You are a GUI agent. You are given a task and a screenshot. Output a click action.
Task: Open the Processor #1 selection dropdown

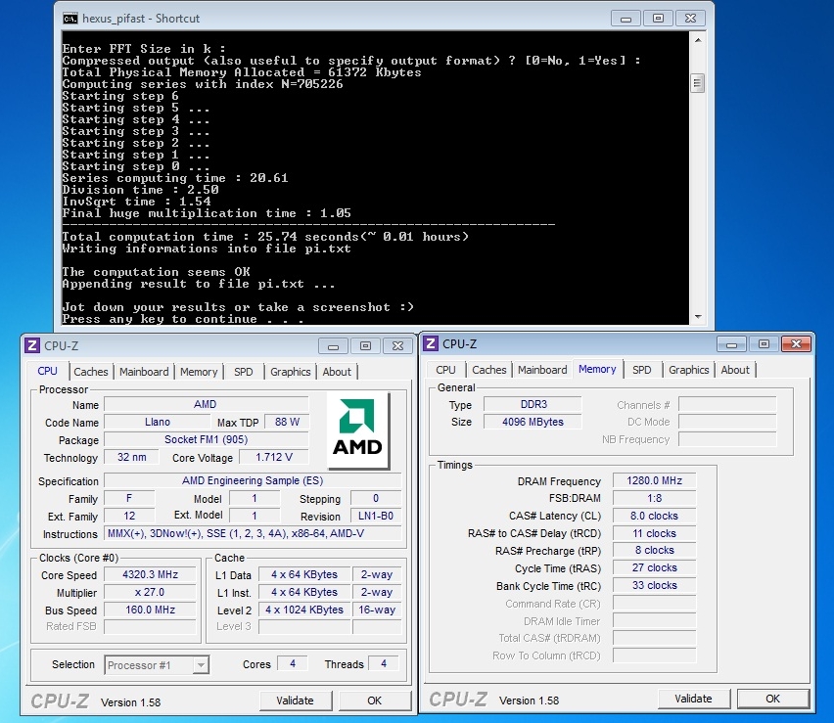201,665
